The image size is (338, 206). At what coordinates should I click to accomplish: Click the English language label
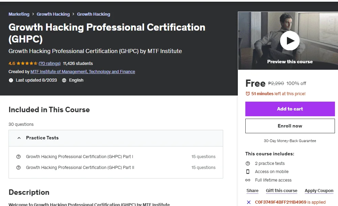click(76, 80)
